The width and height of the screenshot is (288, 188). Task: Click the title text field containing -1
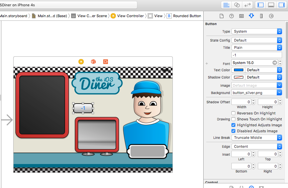(x=257, y=55)
